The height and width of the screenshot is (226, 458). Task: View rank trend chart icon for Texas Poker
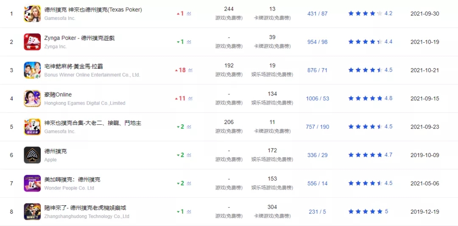pyautogui.click(x=189, y=14)
